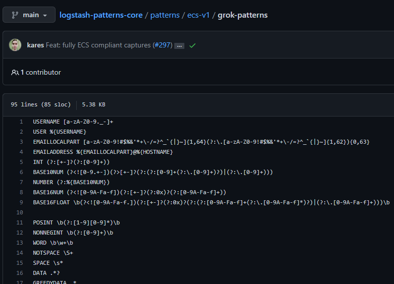Navigate to the patterns folder breadcrumb

[164, 15]
